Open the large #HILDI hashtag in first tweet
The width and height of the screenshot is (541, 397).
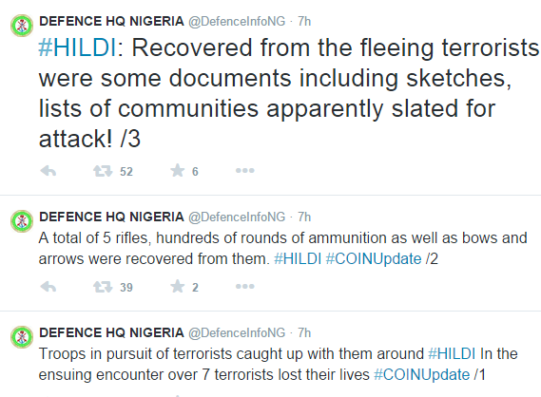pyautogui.click(x=78, y=47)
